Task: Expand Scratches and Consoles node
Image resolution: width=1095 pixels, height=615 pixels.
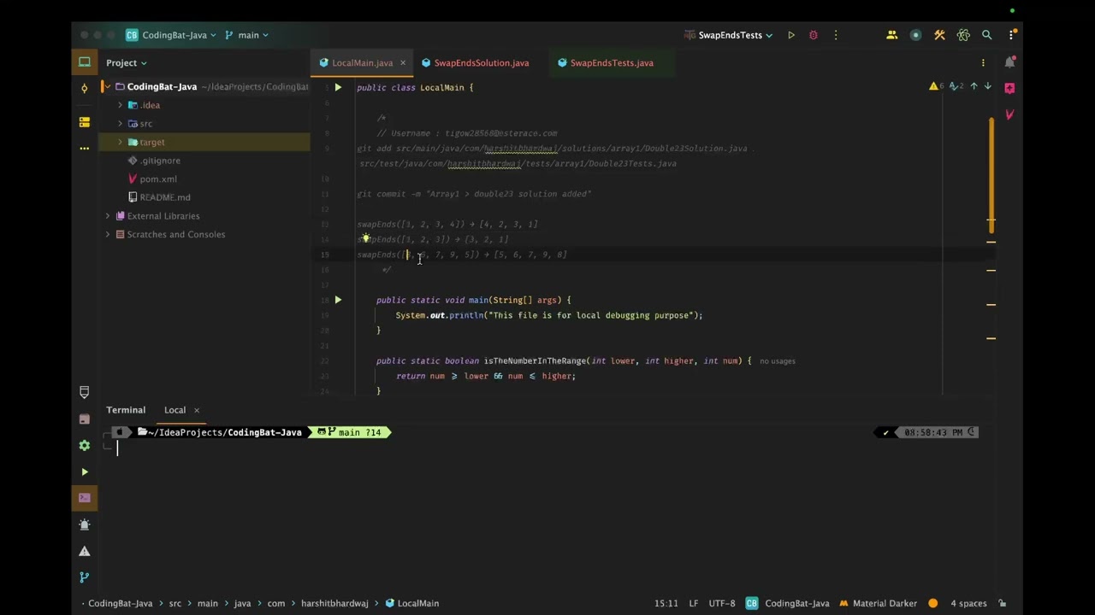Action: tap(107, 234)
